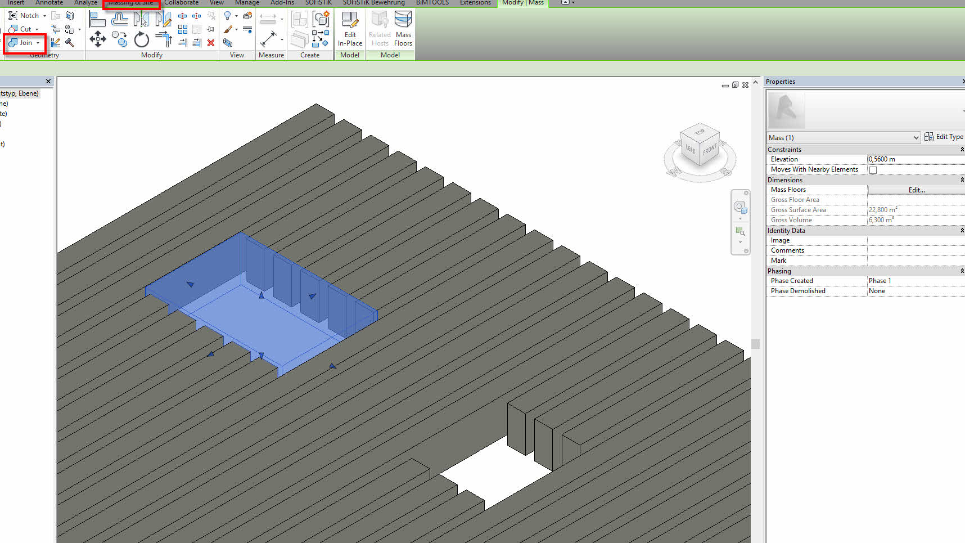Select the Mirror - Pick Axis tool
Viewport: 965px width, 543px height.
point(141,20)
